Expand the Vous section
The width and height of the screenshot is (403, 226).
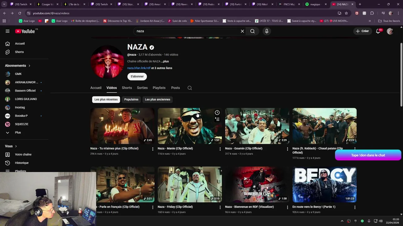click(x=11, y=146)
